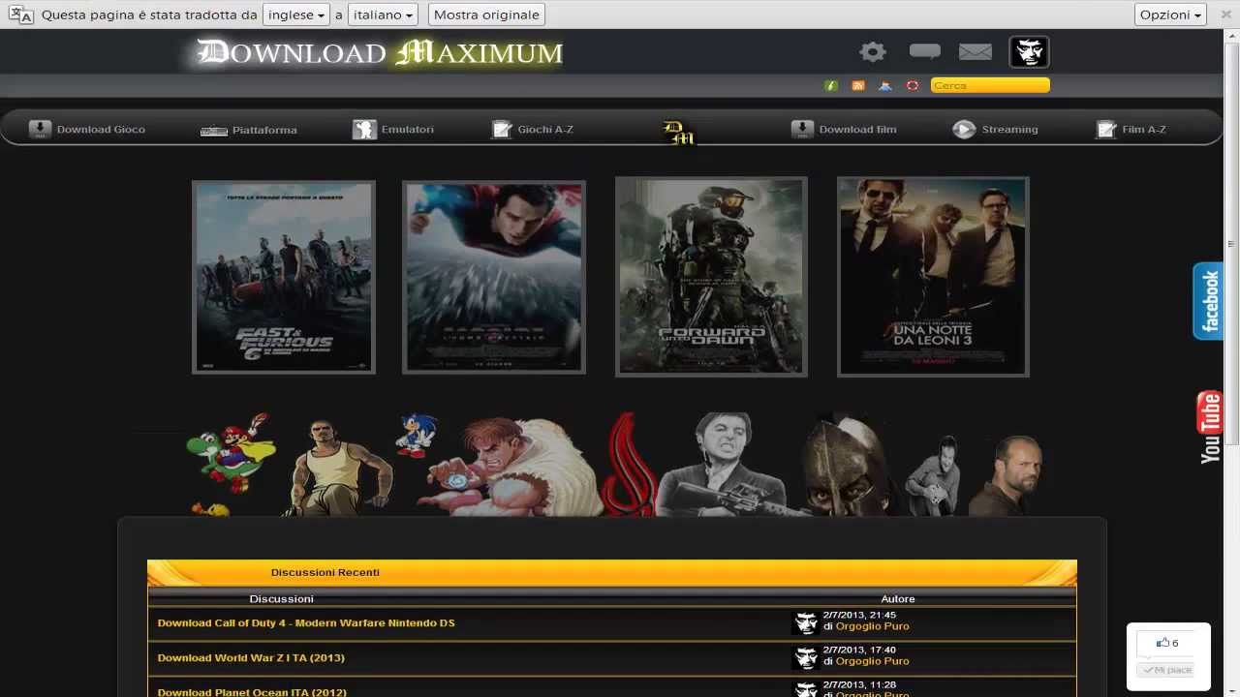Open Download World War Z ITA discussion
The width and height of the screenshot is (1240, 697).
click(251, 657)
